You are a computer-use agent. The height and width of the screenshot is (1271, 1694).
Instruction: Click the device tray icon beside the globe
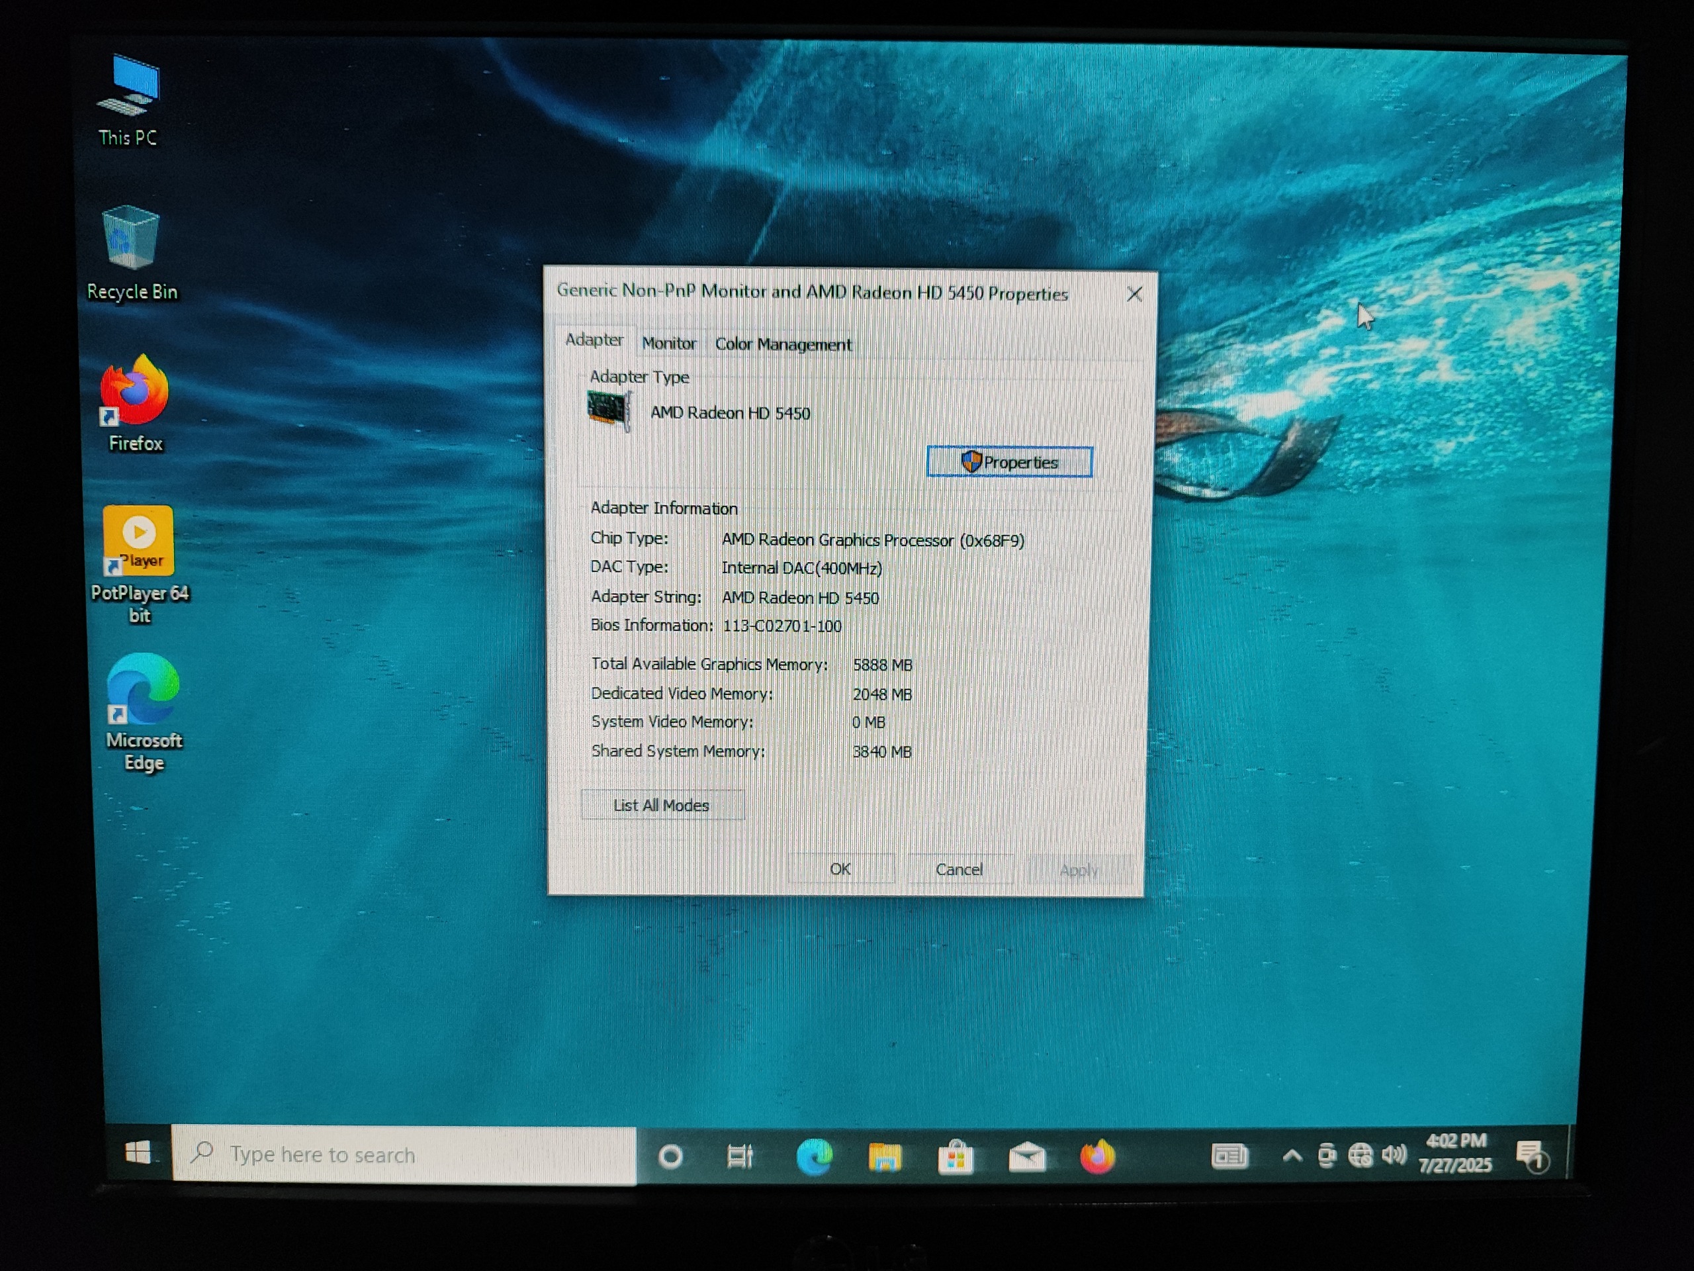pyautogui.click(x=1327, y=1155)
